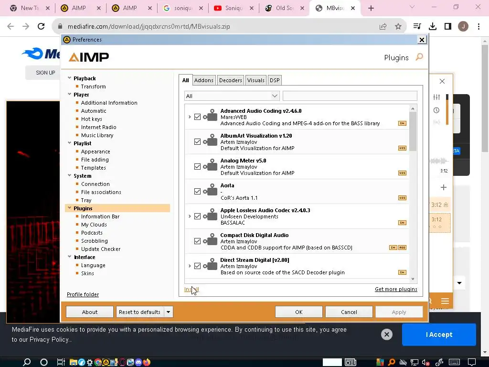This screenshot has width=489, height=367.
Task: Dismiss cookie banner with round X icon
Action: (387, 335)
